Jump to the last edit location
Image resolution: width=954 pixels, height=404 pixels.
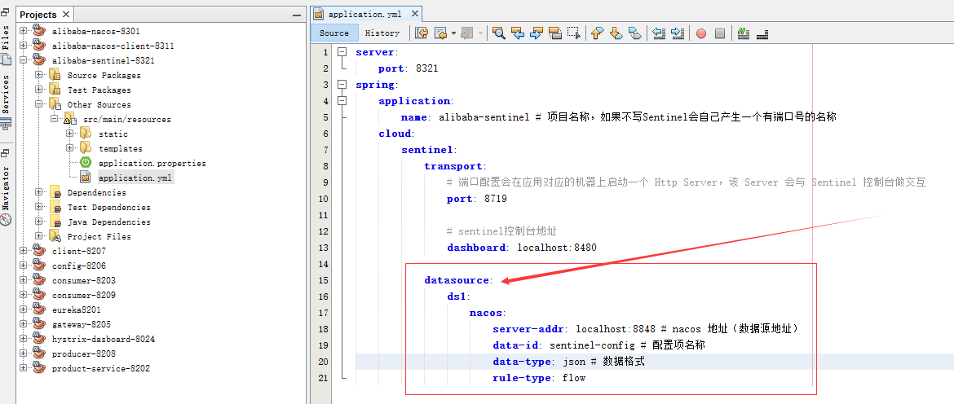point(421,33)
